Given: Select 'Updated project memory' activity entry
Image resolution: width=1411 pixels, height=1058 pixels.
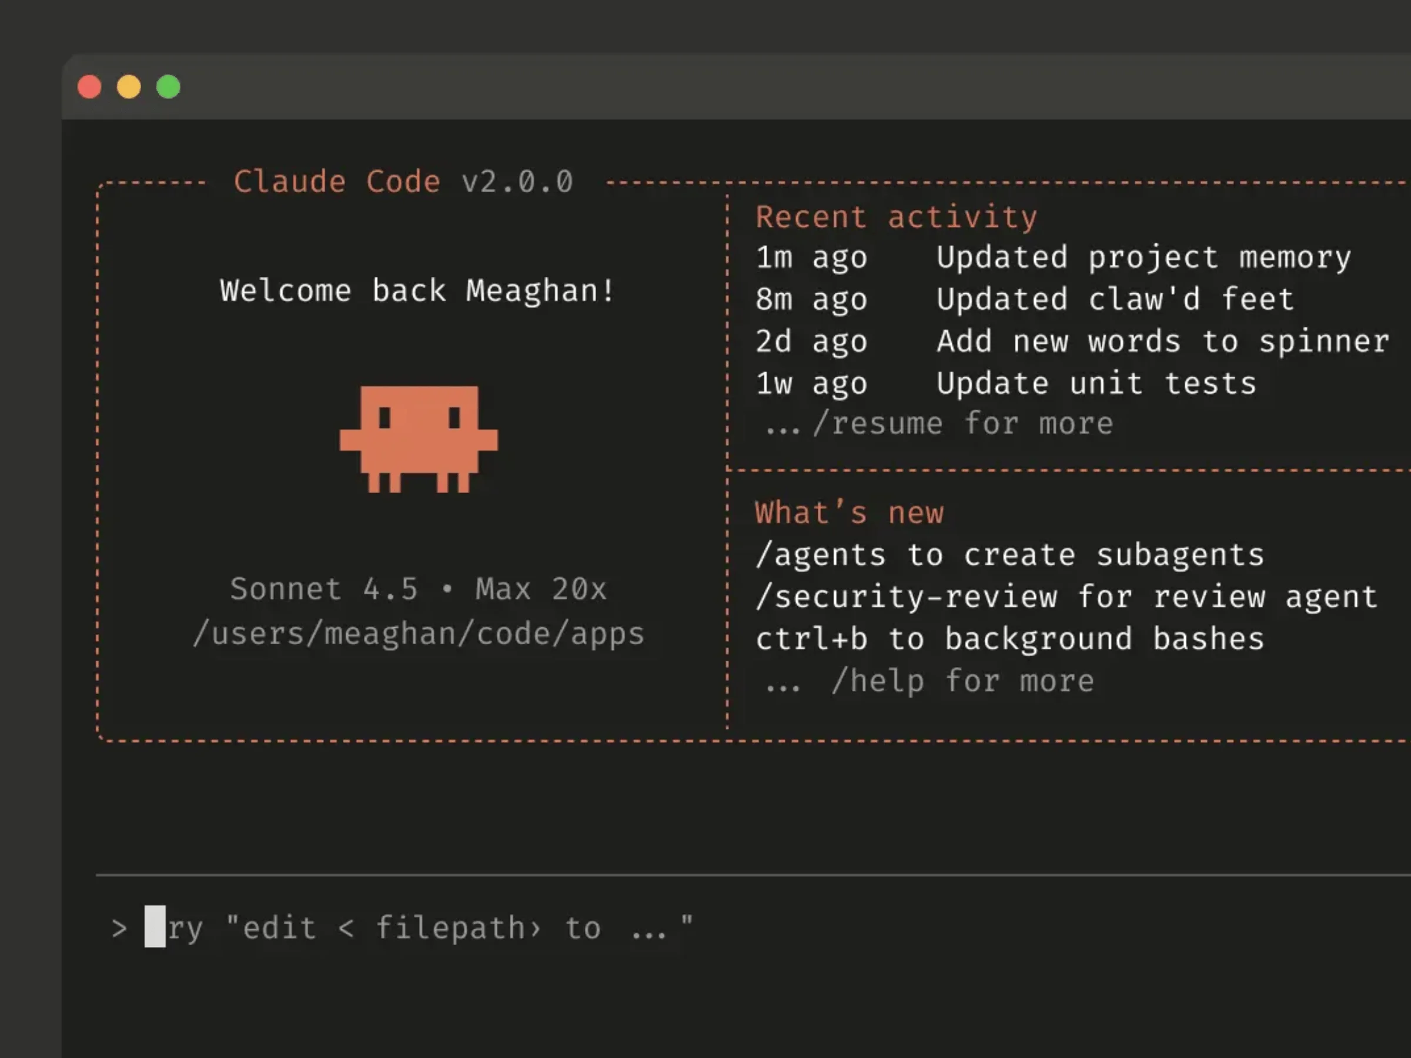Looking at the screenshot, I should pyautogui.click(x=1143, y=257).
